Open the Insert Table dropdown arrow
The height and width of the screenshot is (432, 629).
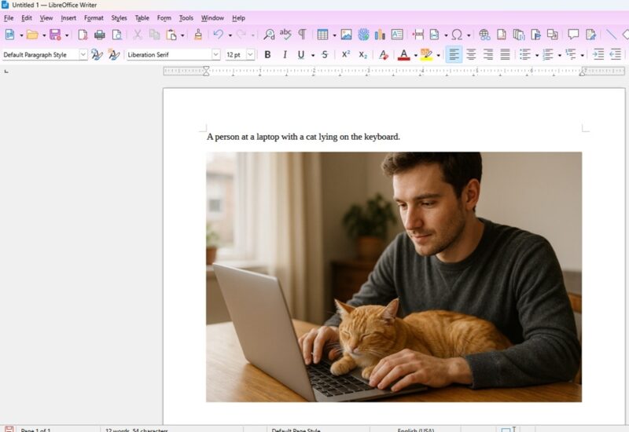tap(334, 35)
